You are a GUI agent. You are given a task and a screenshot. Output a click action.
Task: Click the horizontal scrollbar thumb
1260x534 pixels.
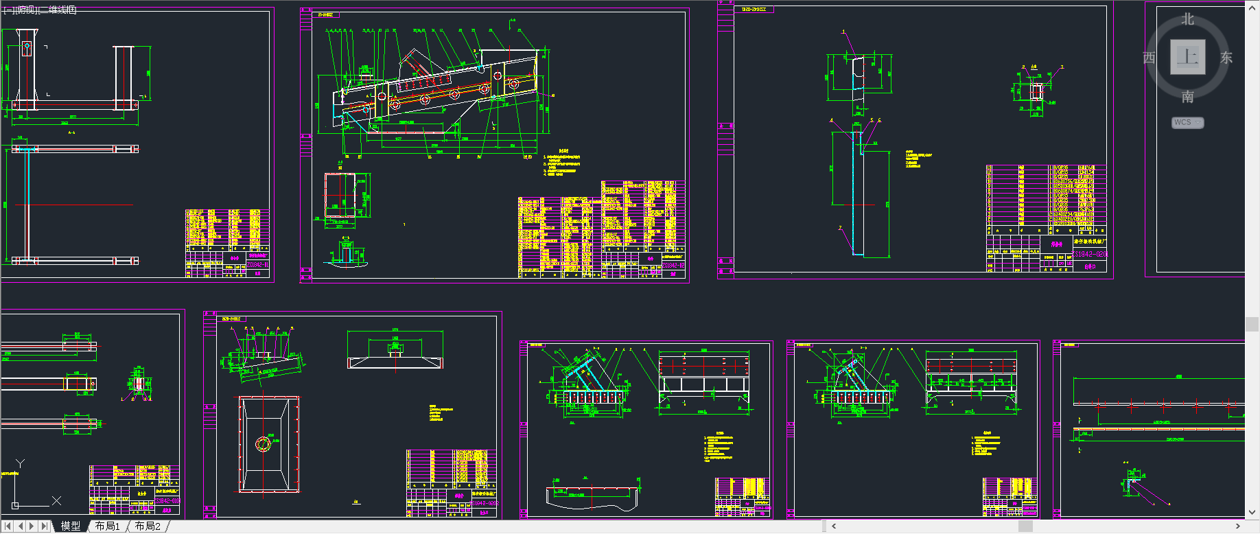[x=1025, y=526]
